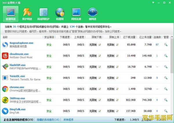Open title bar dropdown menu arrow

153,3
